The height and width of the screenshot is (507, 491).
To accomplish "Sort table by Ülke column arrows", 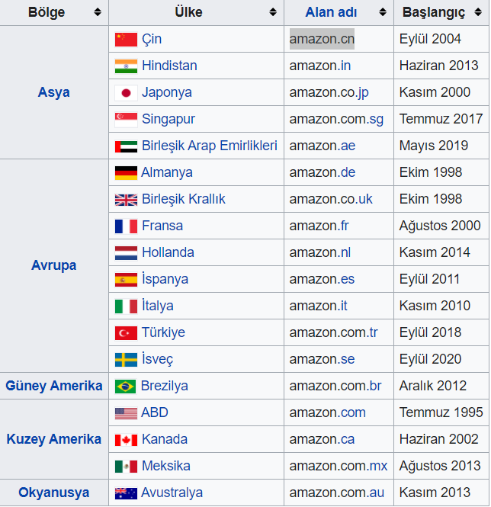I will tap(273, 12).
